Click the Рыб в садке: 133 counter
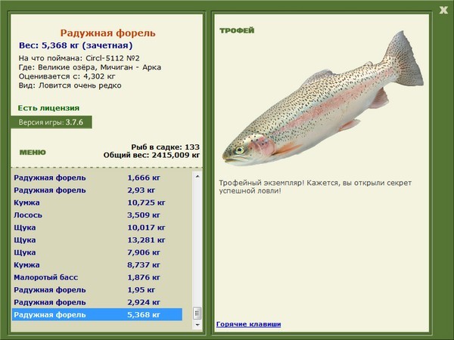454x340 pixels. (165, 147)
